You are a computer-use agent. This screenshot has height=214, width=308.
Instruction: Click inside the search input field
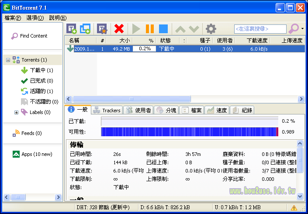point(260,29)
